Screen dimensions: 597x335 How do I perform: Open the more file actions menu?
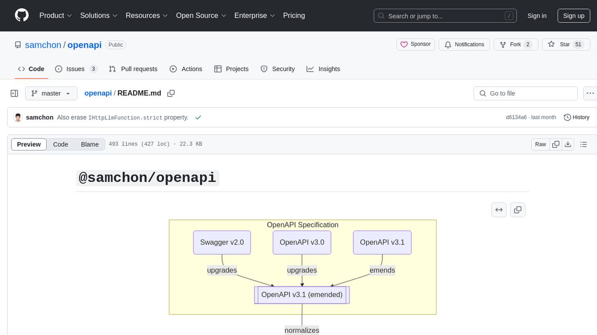coord(590,93)
